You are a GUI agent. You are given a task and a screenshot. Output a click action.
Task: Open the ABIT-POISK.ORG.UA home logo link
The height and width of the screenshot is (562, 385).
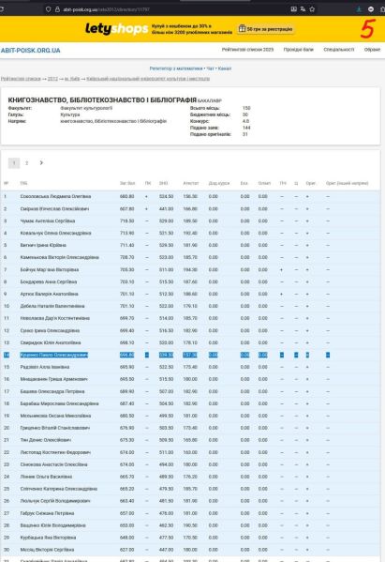30,51
